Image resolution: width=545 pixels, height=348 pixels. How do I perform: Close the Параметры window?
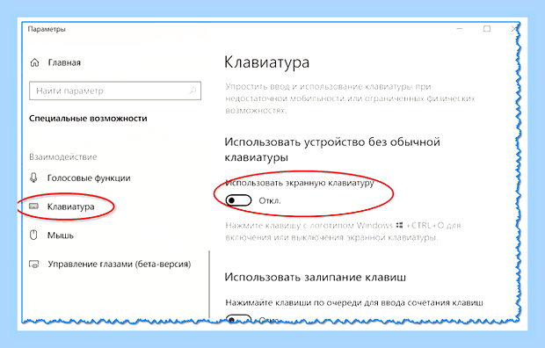514,29
